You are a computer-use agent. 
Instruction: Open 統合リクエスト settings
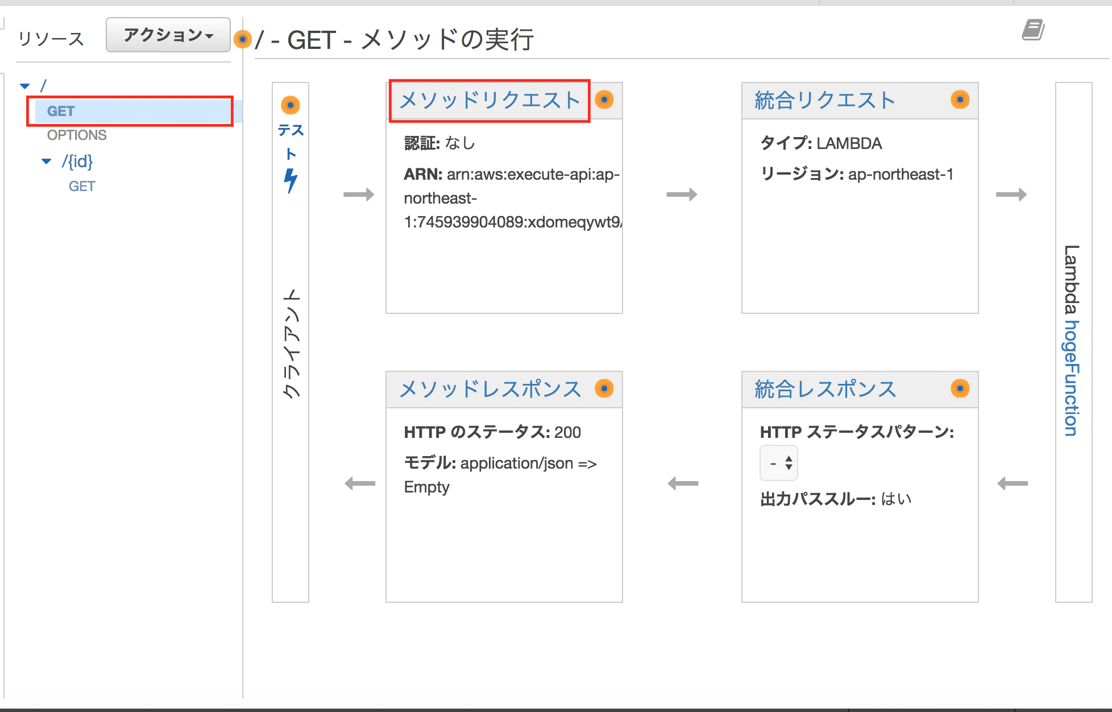[825, 100]
